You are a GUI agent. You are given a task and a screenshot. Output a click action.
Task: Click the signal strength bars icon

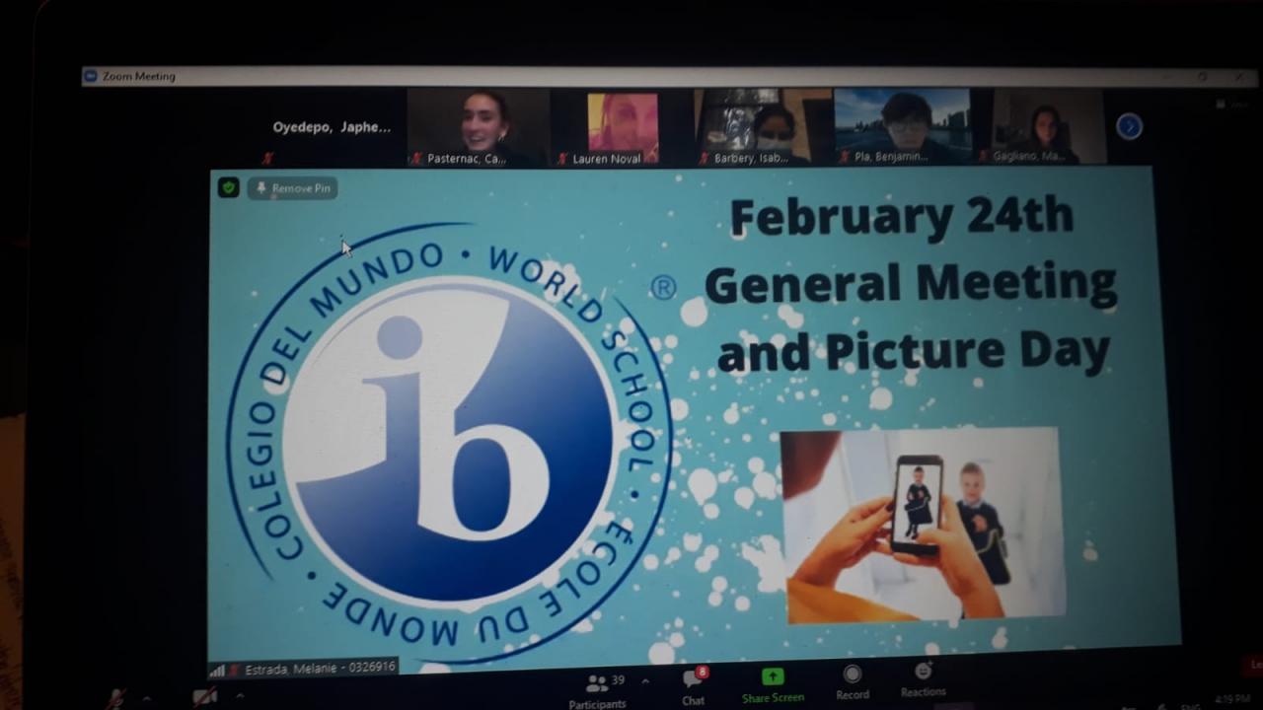pyautogui.click(x=216, y=671)
